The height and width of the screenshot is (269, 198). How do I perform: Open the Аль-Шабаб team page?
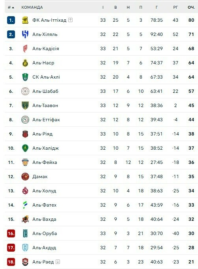pos(45,91)
